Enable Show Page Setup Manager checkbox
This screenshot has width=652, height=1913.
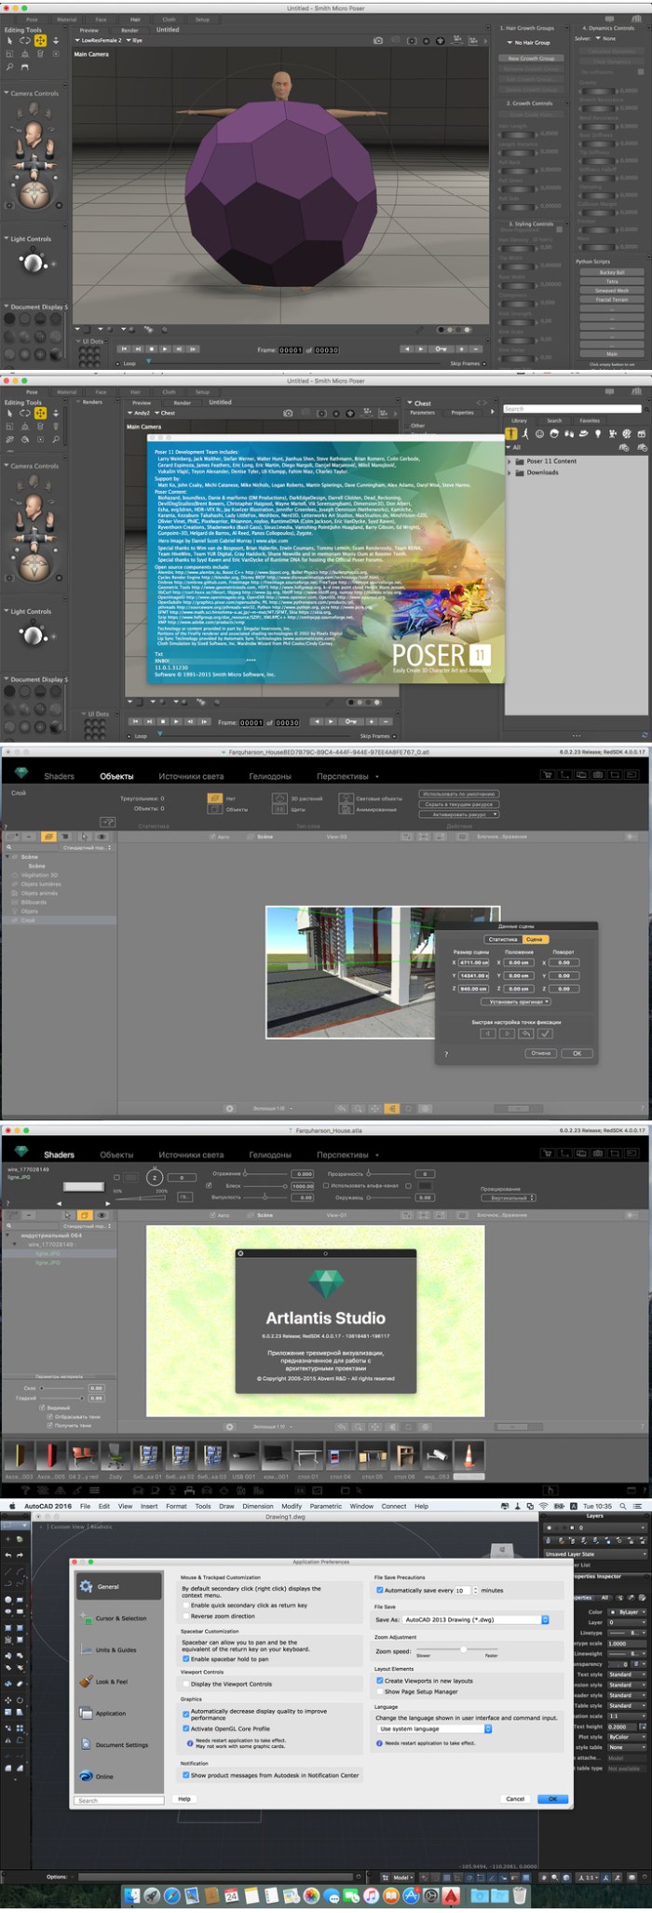pyautogui.click(x=379, y=1690)
